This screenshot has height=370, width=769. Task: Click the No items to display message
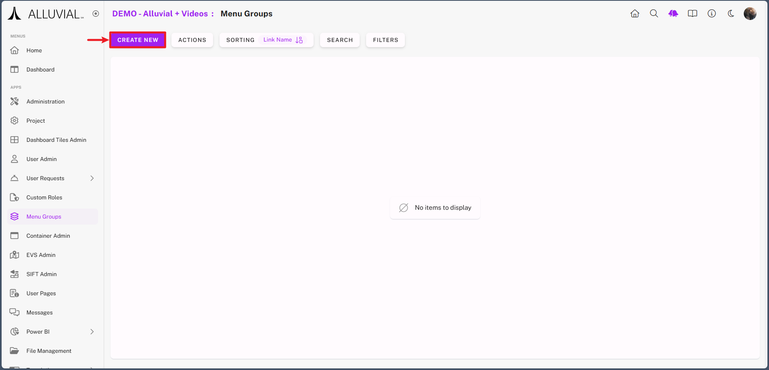tap(435, 208)
